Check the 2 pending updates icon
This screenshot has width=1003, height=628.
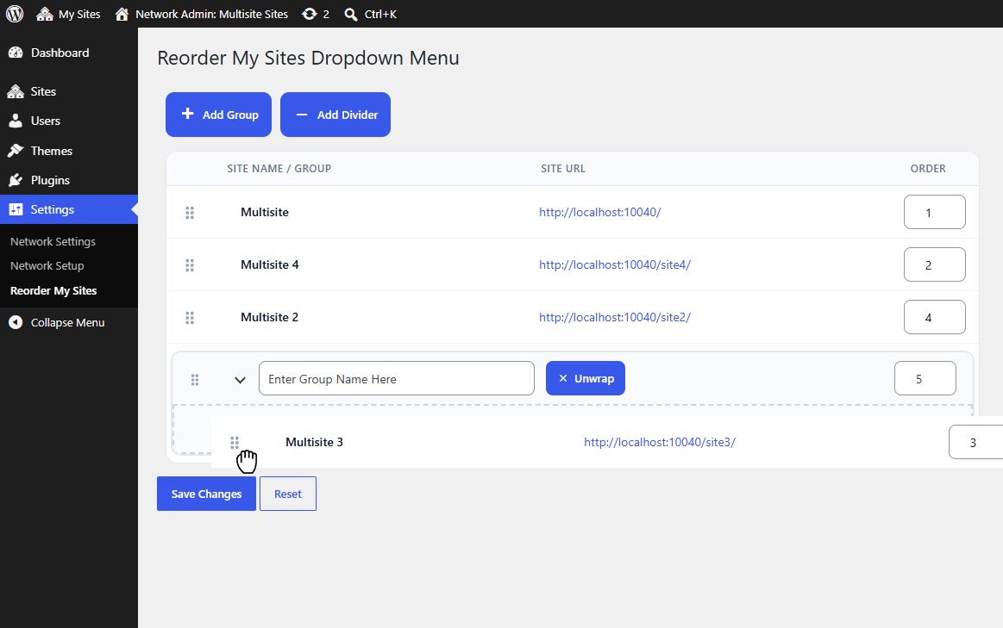pyautogui.click(x=316, y=14)
